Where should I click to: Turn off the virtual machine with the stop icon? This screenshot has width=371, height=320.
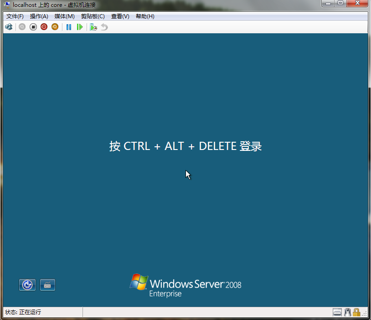[x=33, y=27]
